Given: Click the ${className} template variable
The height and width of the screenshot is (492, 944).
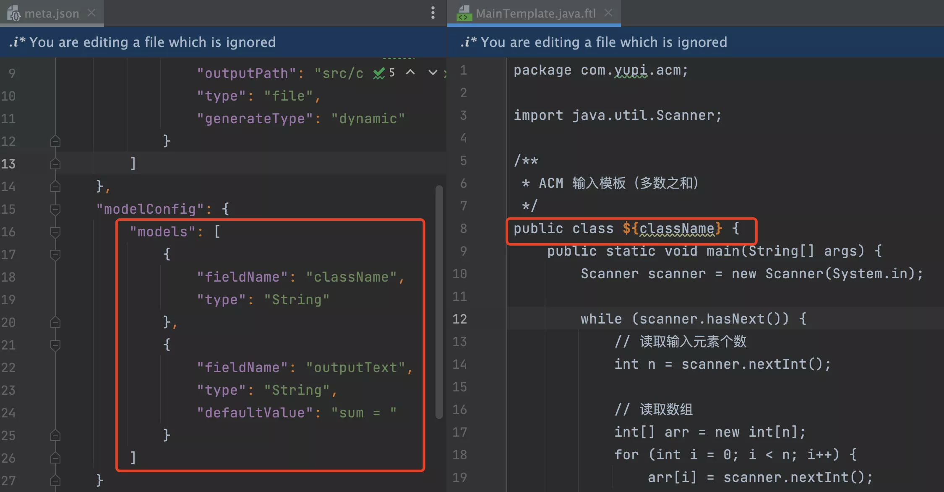Looking at the screenshot, I should [672, 228].
